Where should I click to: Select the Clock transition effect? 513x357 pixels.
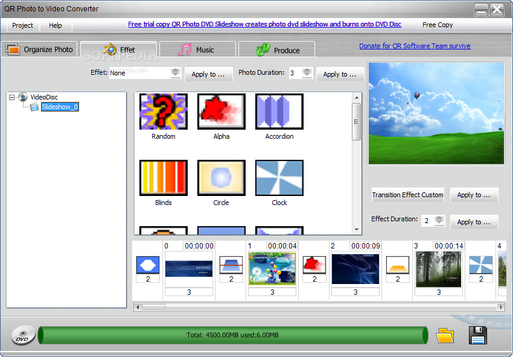point(279,178)
